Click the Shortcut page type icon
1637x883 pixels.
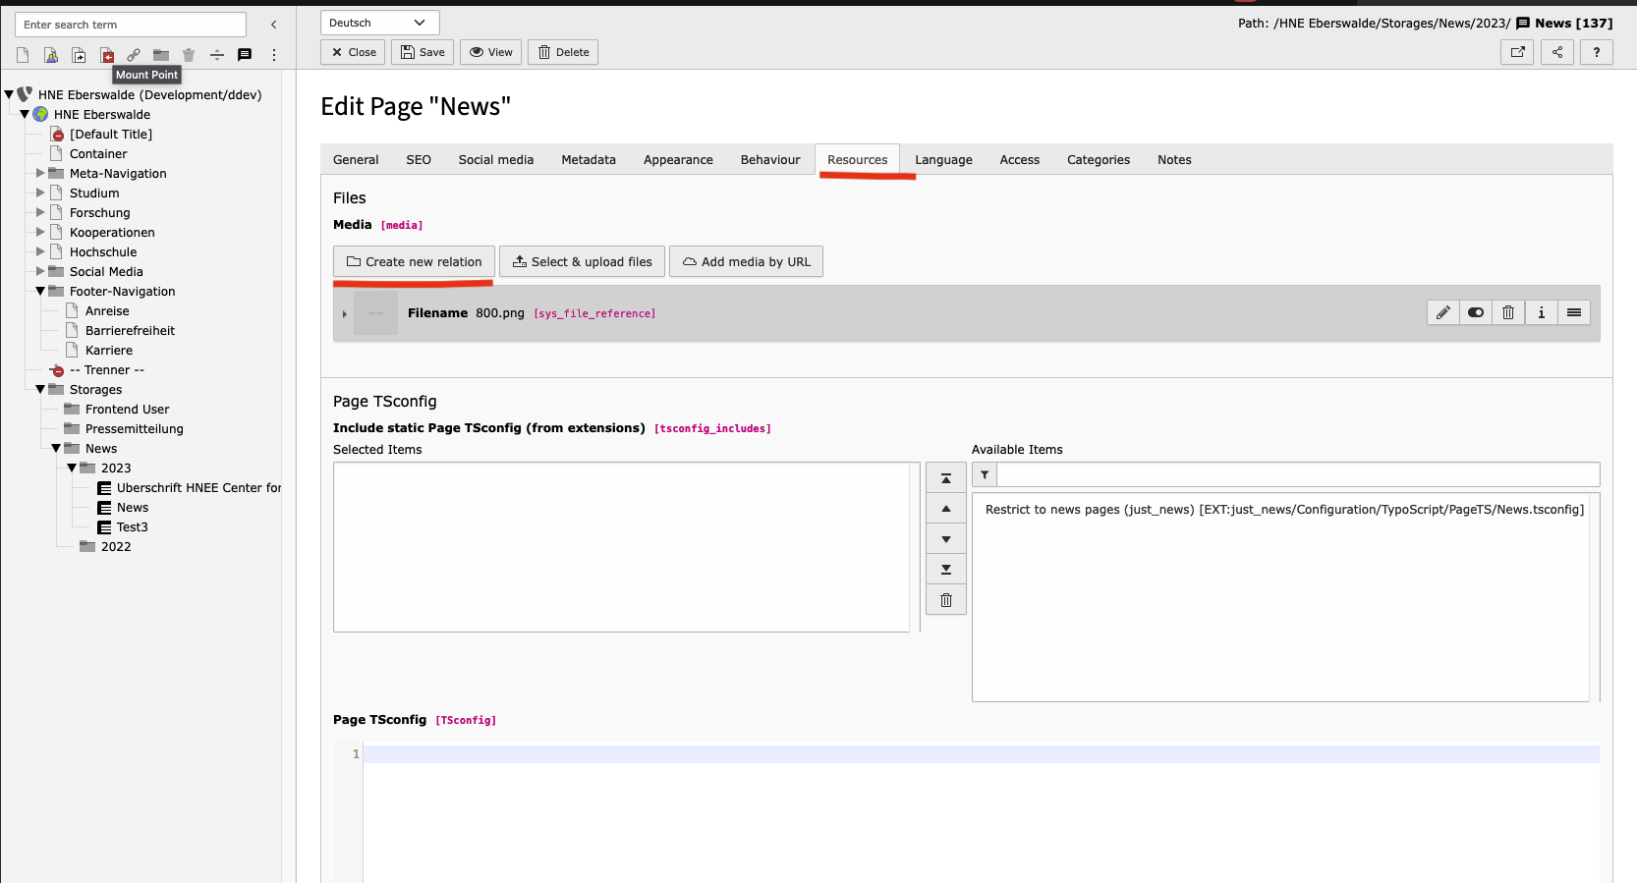79,55
